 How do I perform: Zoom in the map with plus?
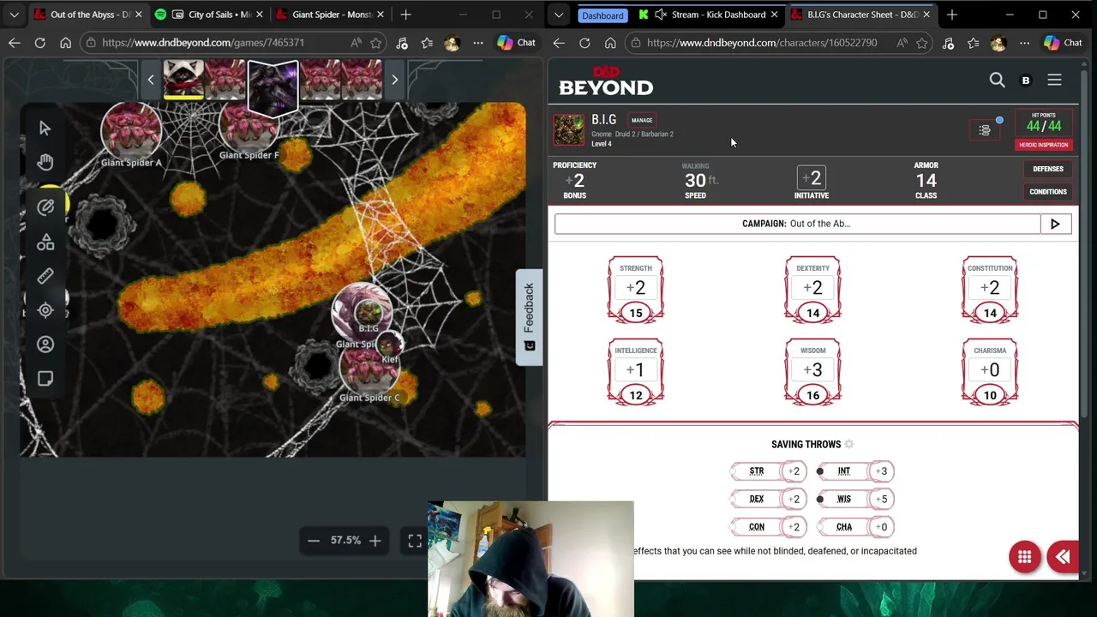click(375, 540)
